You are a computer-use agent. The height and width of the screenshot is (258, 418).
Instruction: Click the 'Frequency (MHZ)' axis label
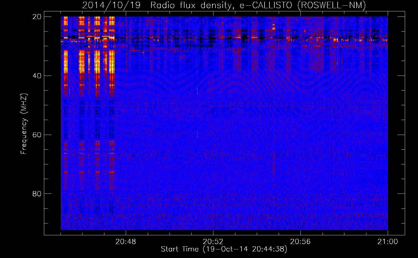point(24,124)
